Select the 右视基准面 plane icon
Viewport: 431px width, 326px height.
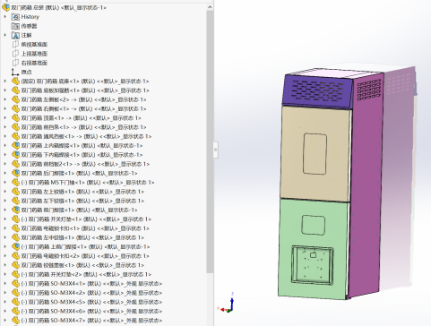click(x=15, y=63)
